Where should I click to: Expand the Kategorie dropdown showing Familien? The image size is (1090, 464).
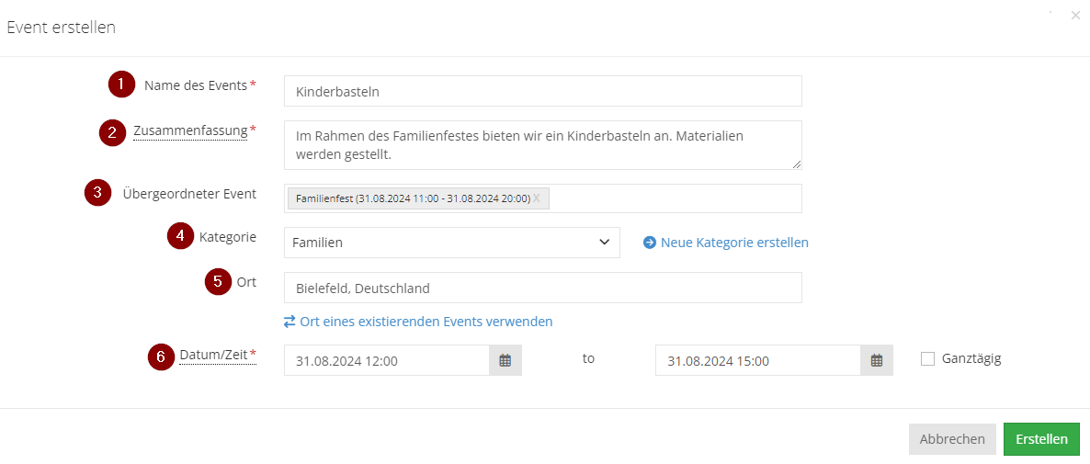pos(452,243)
